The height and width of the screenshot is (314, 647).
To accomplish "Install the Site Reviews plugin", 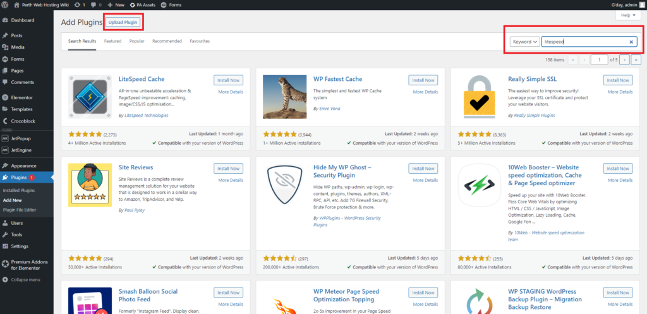I will (x=228, y=168).
